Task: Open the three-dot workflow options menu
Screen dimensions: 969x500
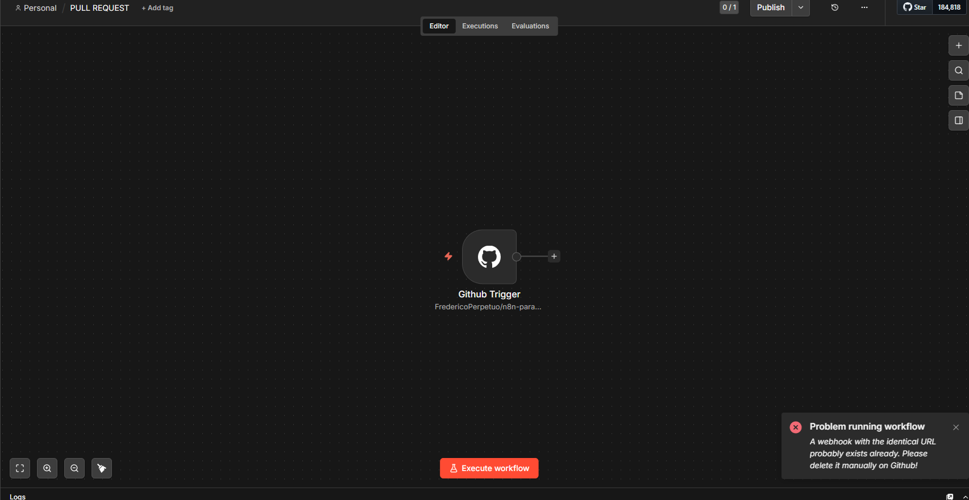Action: pos(864,7)
